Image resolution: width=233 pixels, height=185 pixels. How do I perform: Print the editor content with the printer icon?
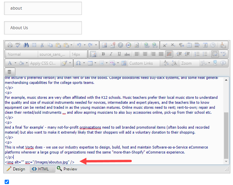10,45
